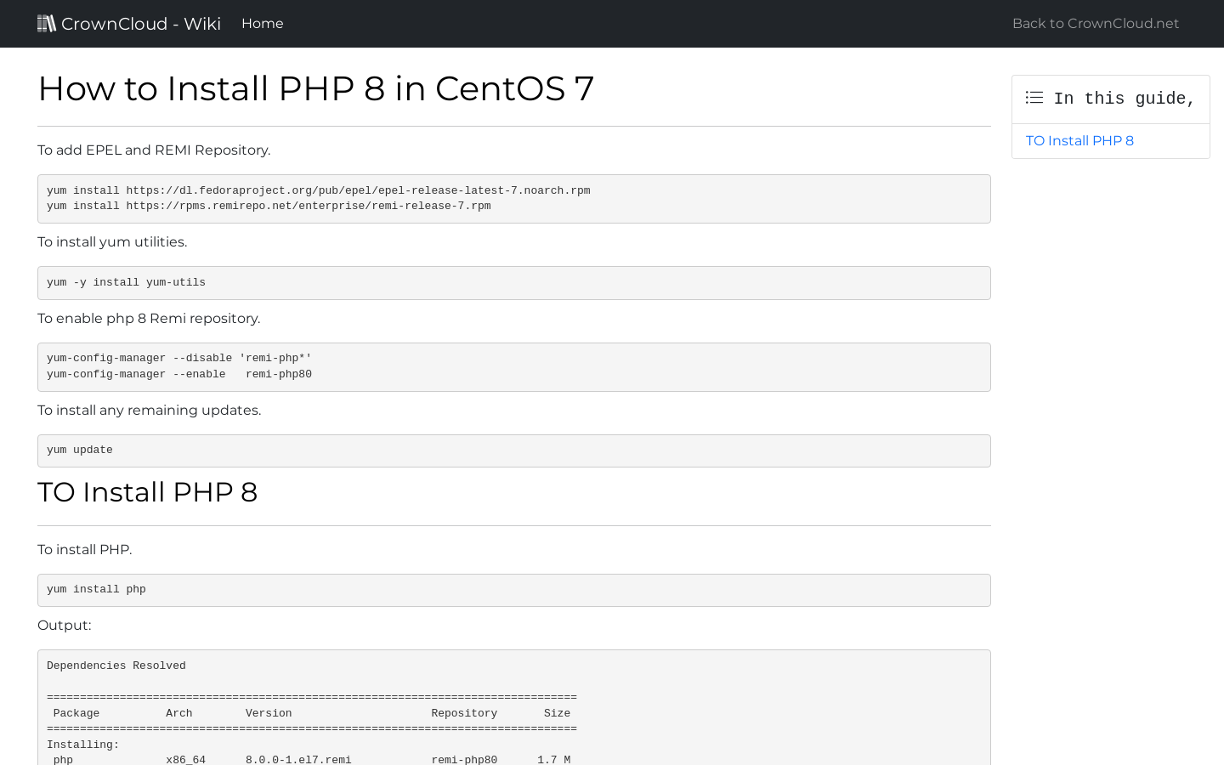
Task: Select the 'yum install php' code block
Action: pos(513,590)
